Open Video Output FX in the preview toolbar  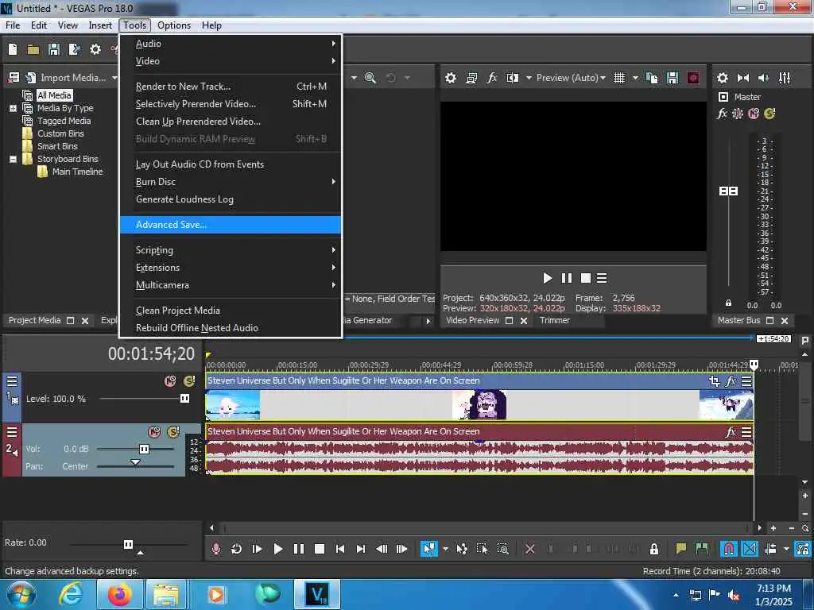491,78
